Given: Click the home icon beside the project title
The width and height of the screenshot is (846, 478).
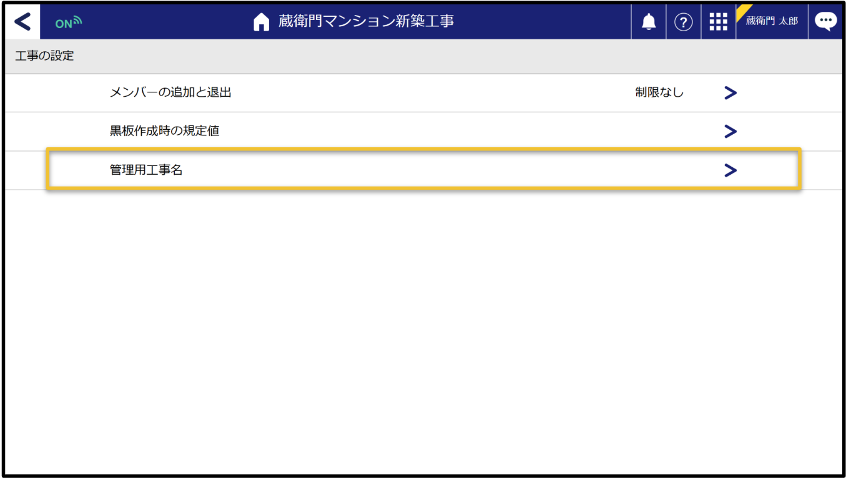Looking at the screenshot, I should pyautogui.click(x=261, y=22).
